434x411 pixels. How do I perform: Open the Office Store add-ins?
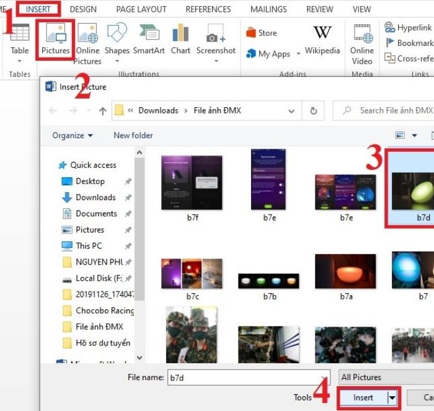(x=261, y=33)
